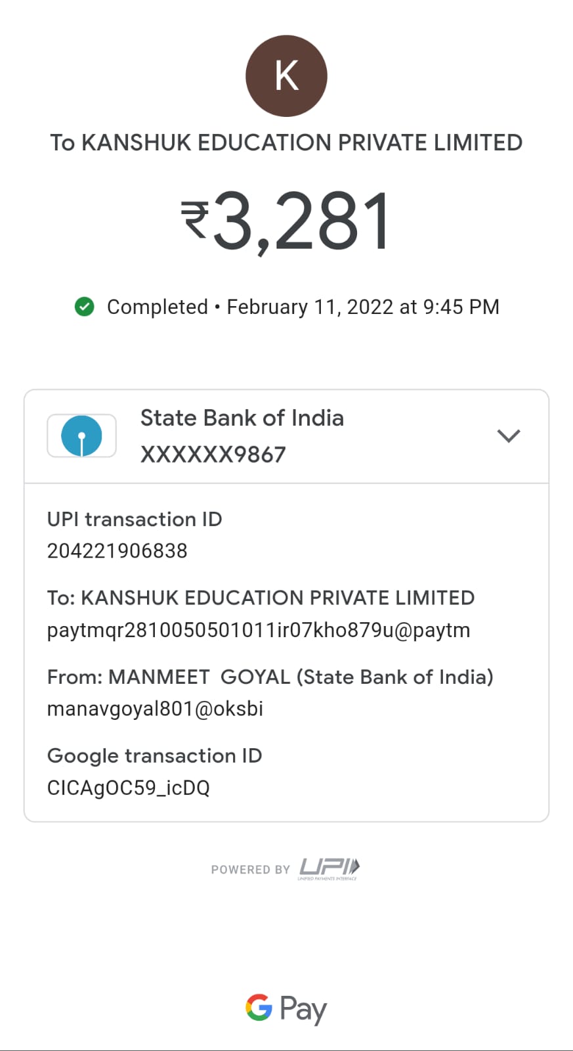Select Google transaction ID CICAgOC59_icDQ

click(128, 788)
